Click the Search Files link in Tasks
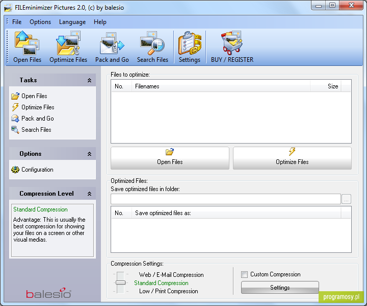This screenshot has height=306, width=367. pos(36,130)
